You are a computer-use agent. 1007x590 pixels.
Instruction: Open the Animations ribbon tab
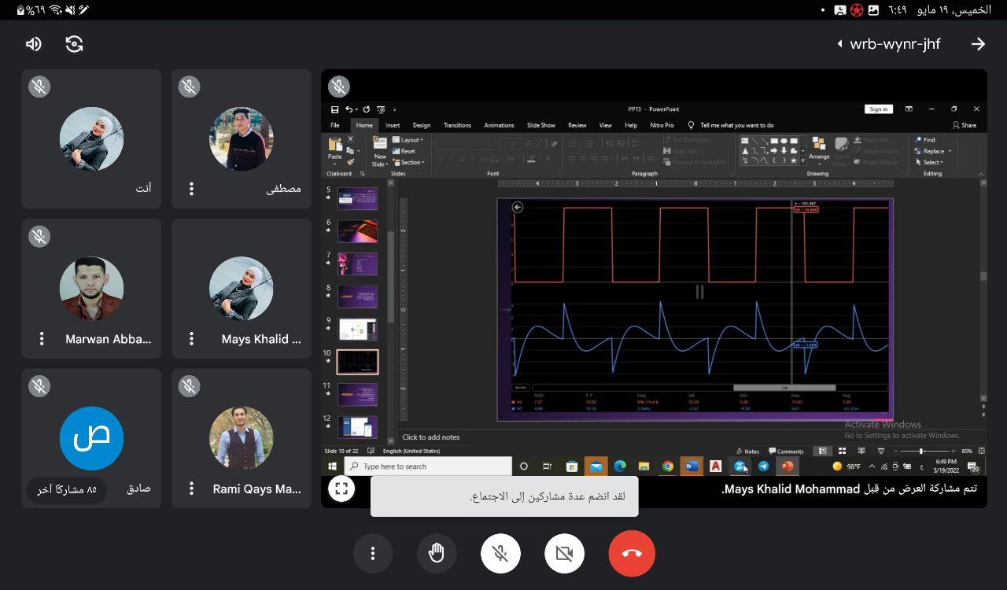coord(499,125)
